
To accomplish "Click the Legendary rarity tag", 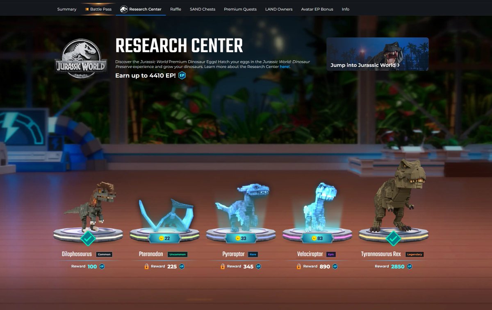I will pos(415,254).
